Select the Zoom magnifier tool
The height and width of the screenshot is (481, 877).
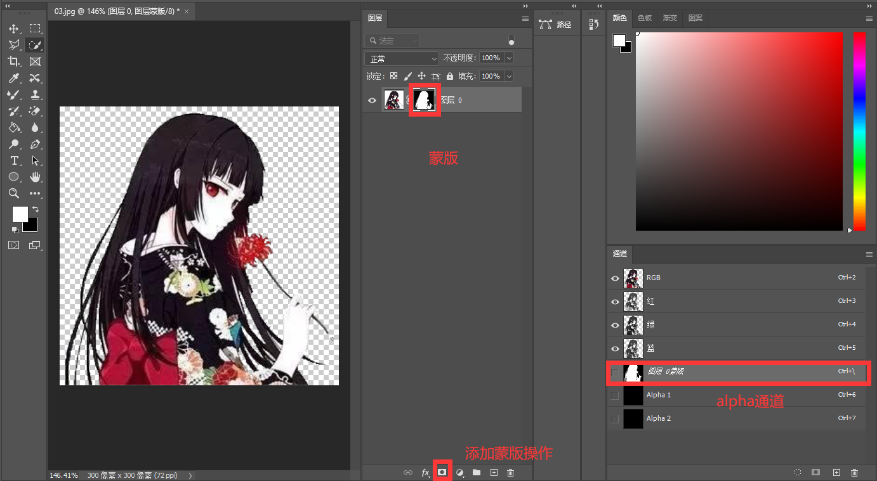14,193
